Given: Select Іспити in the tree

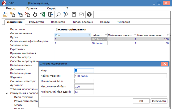Looking at the screenshot, I should [x=18, y=105].
